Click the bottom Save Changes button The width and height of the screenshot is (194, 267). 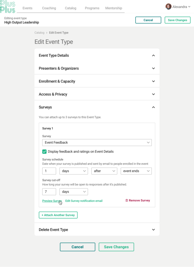pos(116,247)
